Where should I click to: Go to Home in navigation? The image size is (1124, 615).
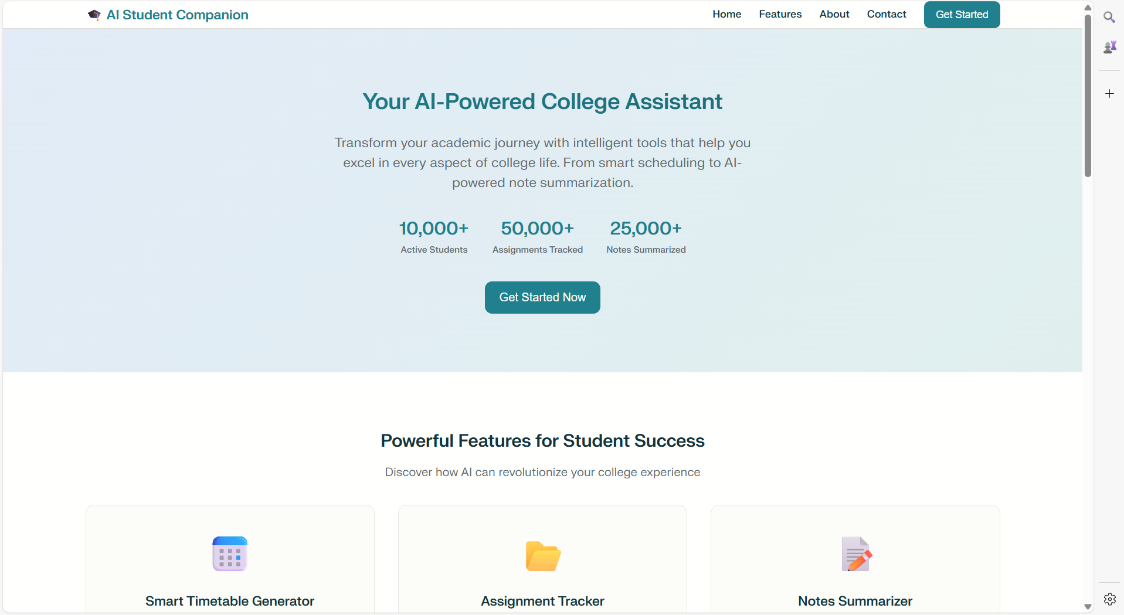click(x=726, y=14)
